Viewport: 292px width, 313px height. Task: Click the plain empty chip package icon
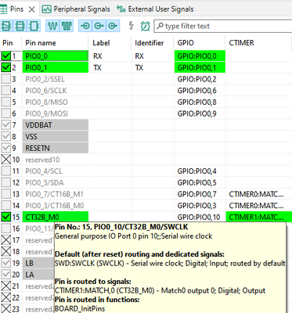click(x=34, y=26)
